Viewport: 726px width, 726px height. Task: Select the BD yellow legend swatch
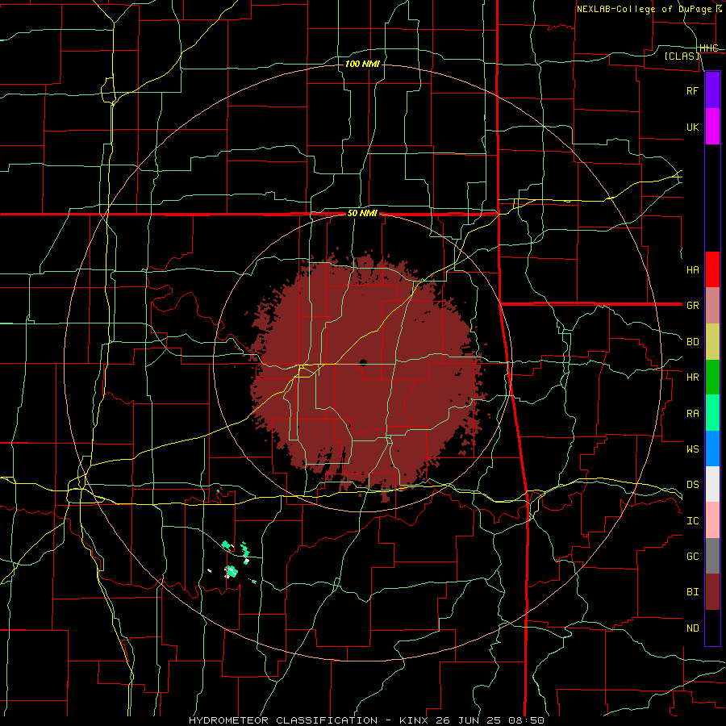click(x=712, y=342)
